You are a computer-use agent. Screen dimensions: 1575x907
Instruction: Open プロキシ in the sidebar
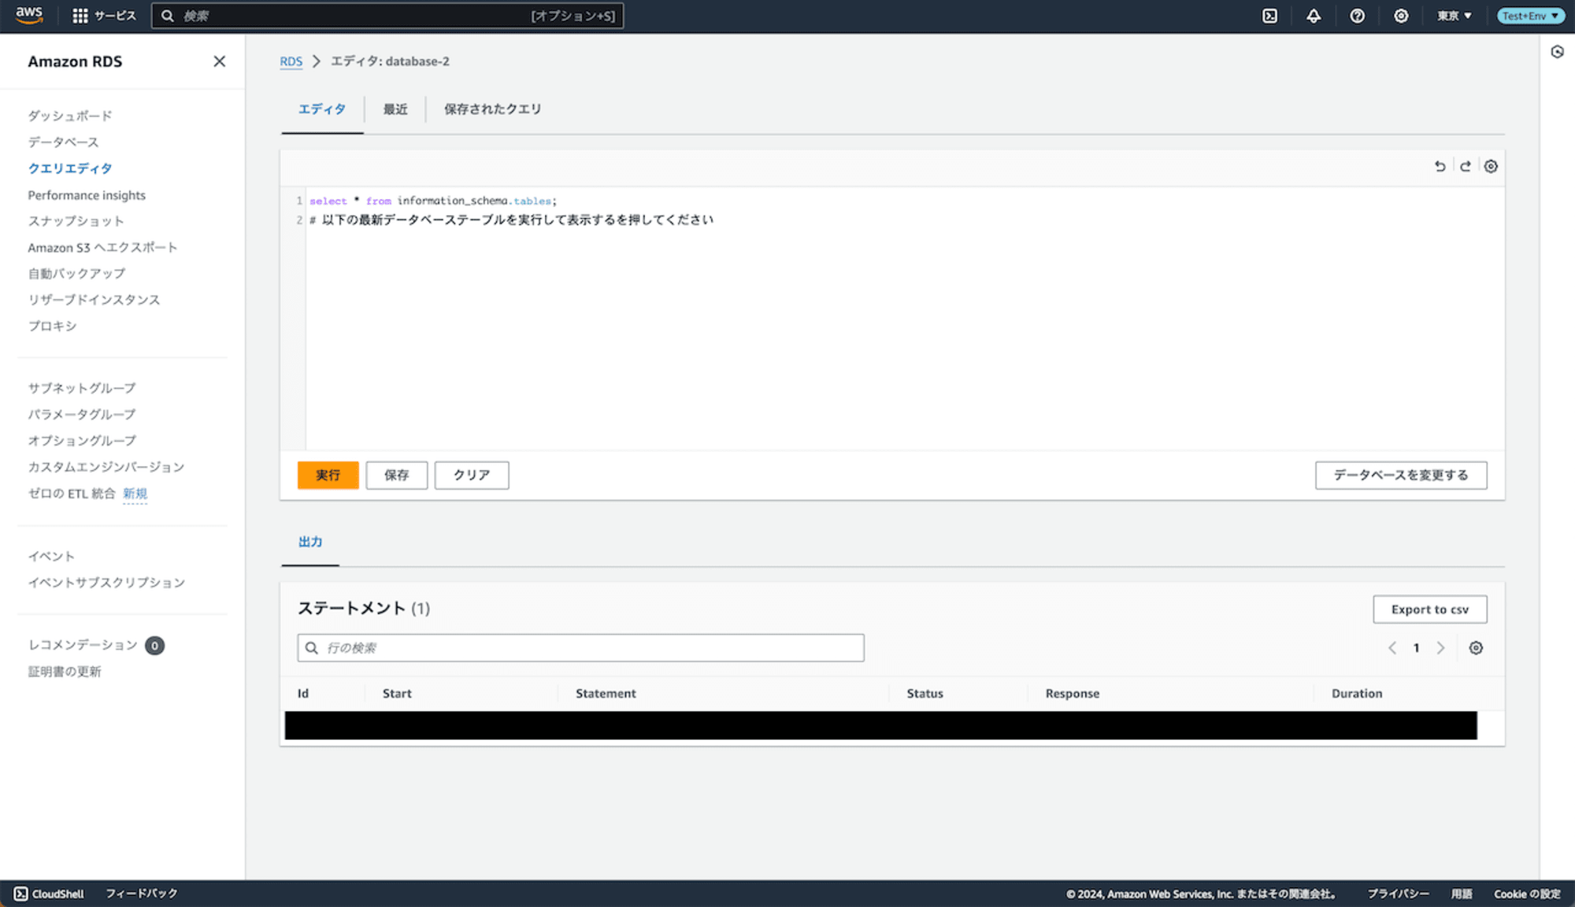(52, 326)
